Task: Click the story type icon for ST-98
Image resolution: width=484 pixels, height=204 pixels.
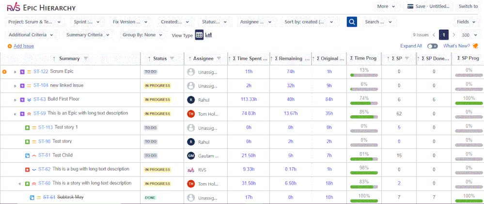Action: 27,141
